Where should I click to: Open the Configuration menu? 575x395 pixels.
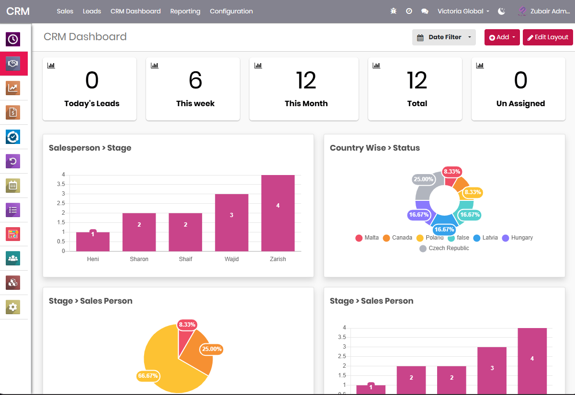pyautogui.click(x=231, y=11)
